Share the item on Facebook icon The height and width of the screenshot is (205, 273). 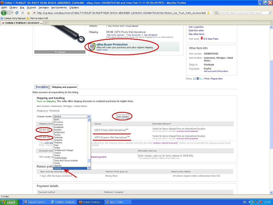point(198,79)
